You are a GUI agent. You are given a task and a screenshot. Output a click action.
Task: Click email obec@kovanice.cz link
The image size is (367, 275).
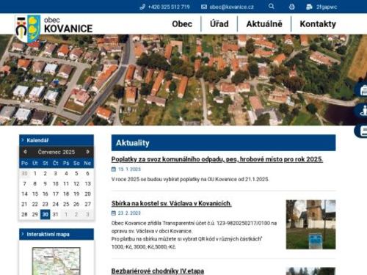231,7
